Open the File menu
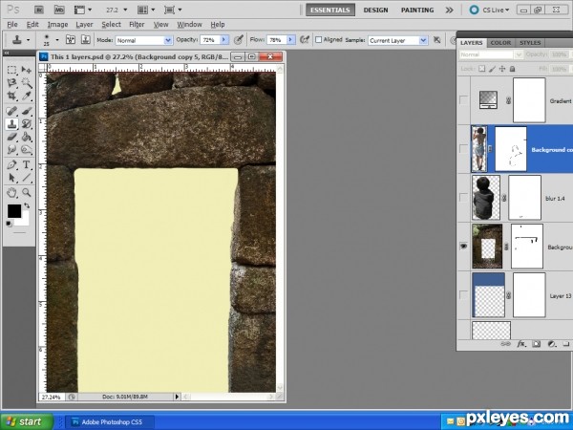Screen dimensions: 573x430 (x=12, y=25)
